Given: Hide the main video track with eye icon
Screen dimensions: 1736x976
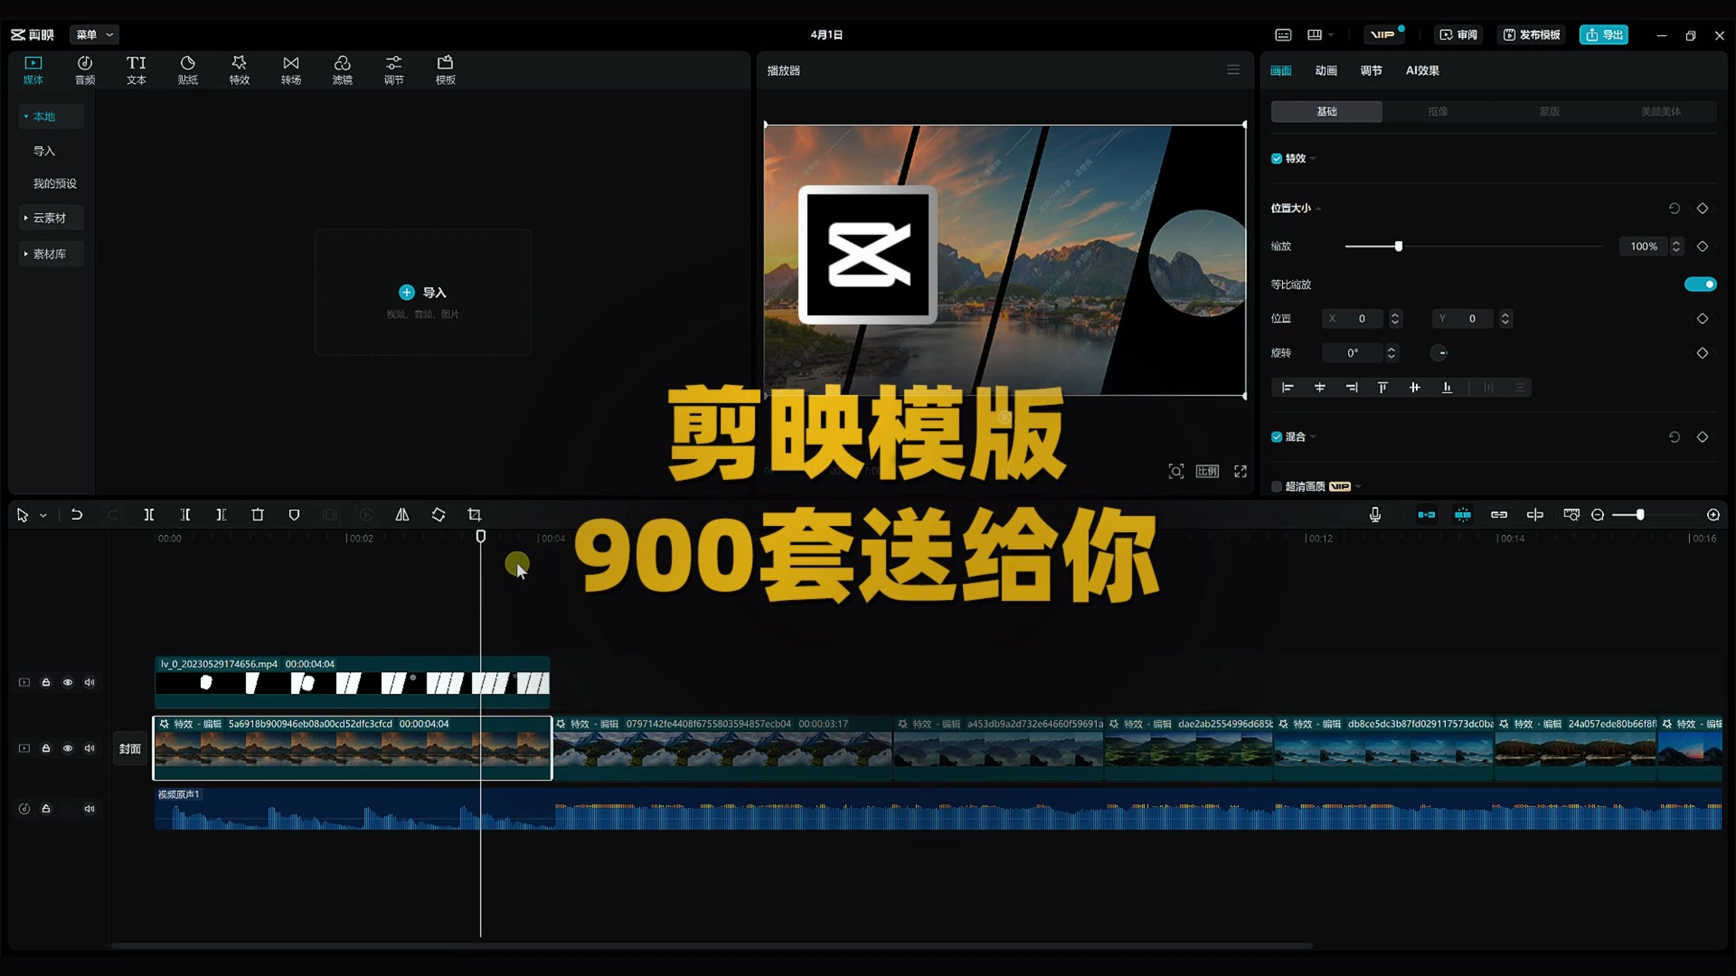Looking at the screenshot, I should pos(68,748).
